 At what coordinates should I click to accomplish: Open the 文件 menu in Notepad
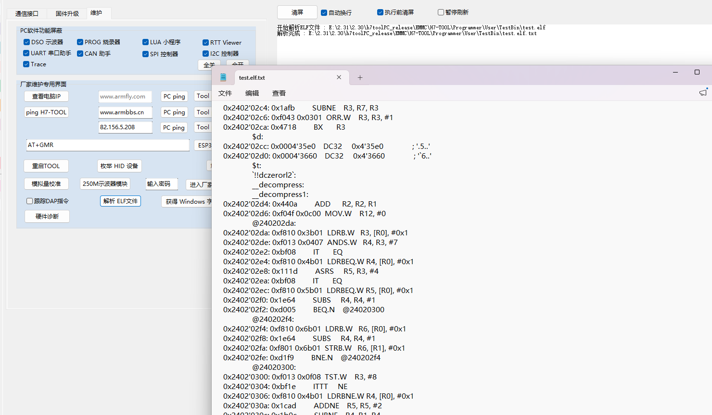(x=225, y=93)
